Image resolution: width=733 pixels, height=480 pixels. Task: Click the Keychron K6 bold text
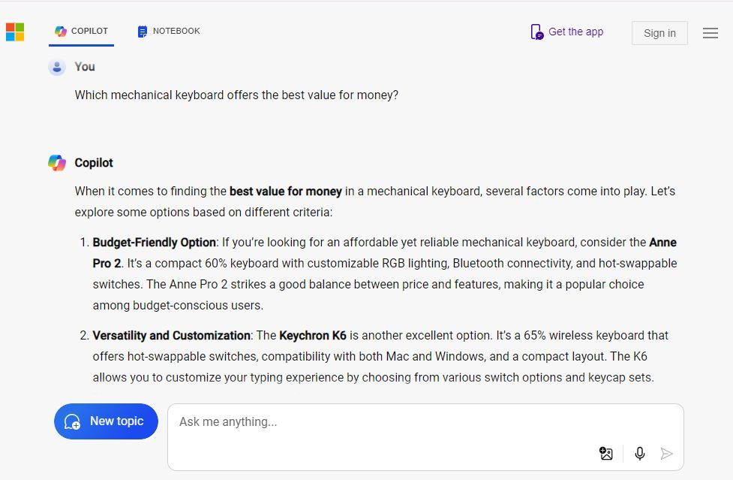pos(313,336)
